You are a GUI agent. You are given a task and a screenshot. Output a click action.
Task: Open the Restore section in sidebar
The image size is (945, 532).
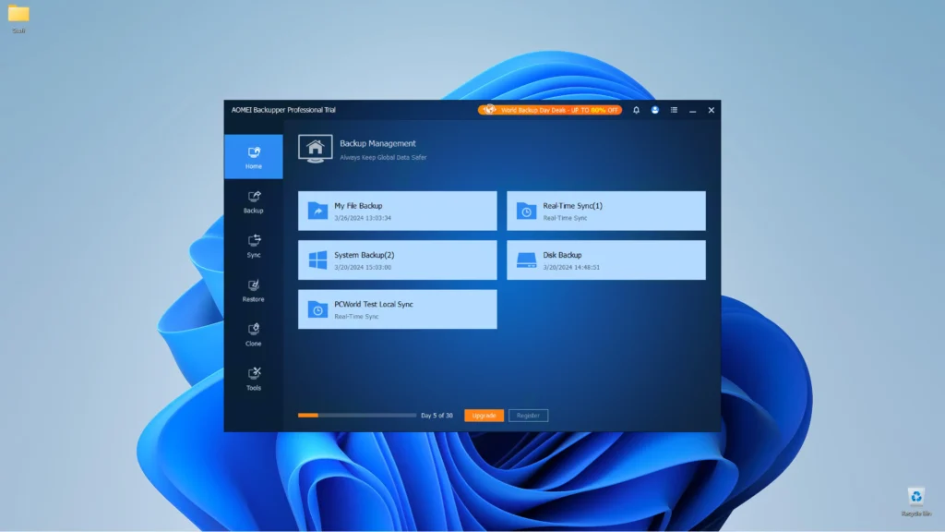[x=253, y=290]
